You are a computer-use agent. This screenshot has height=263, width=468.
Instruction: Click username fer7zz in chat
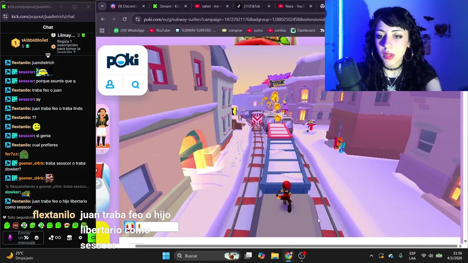coord(12,154)
